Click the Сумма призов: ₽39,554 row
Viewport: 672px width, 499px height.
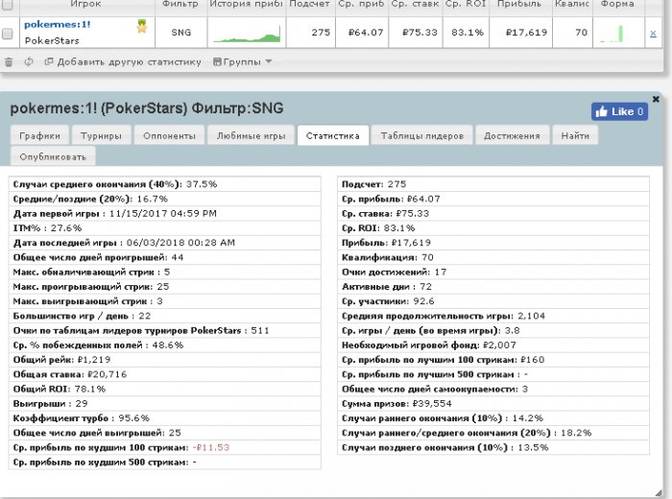click(x=493, y=403)
